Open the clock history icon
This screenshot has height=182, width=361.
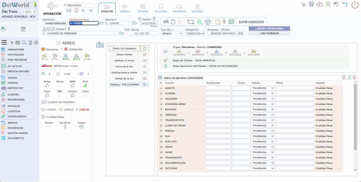[76, 11]
